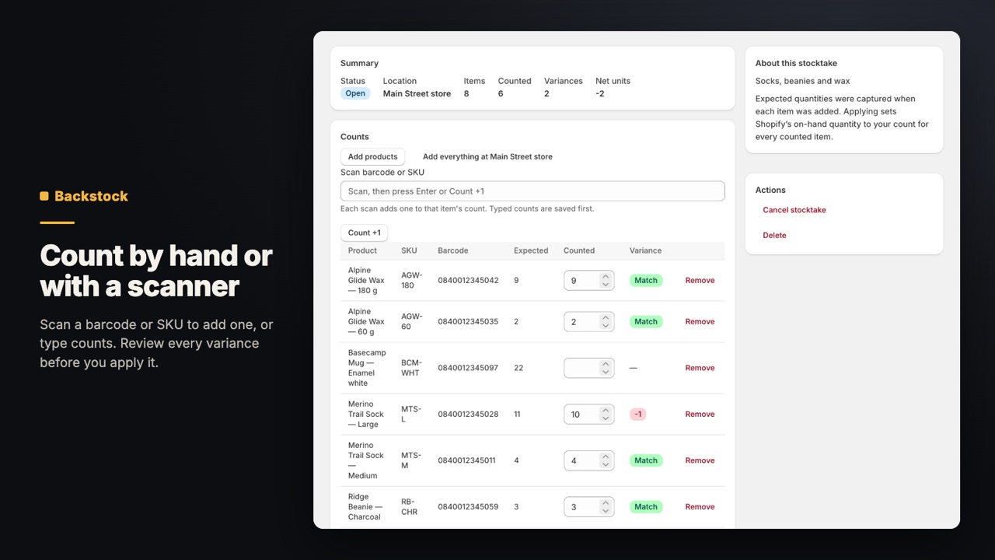Image resolution: width=995 pixels, height=560 pixels.
Task: Click Main Street store location value
Action: 417,94
